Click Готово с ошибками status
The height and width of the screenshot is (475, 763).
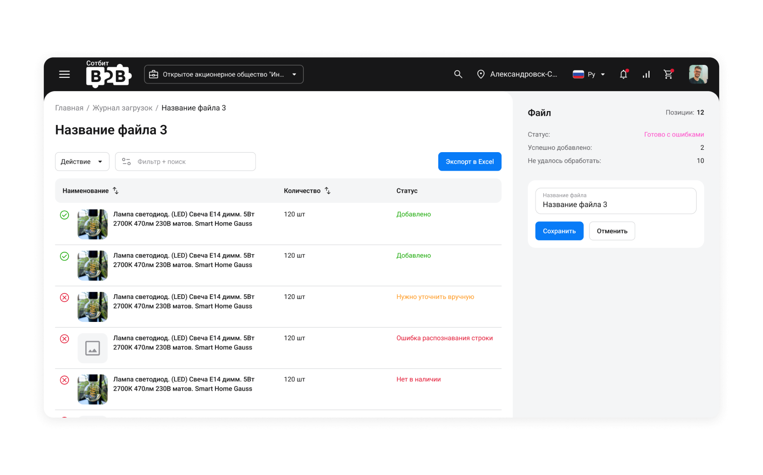point(674,134)
